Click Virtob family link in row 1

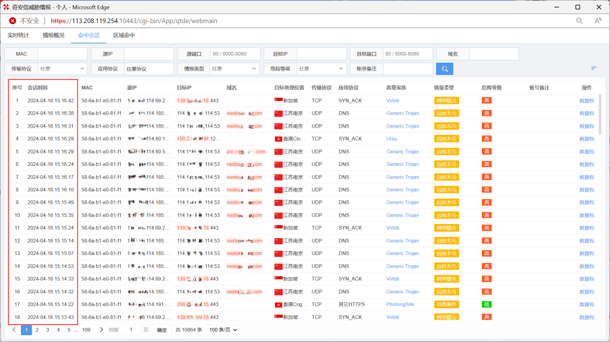coord(393,100)
